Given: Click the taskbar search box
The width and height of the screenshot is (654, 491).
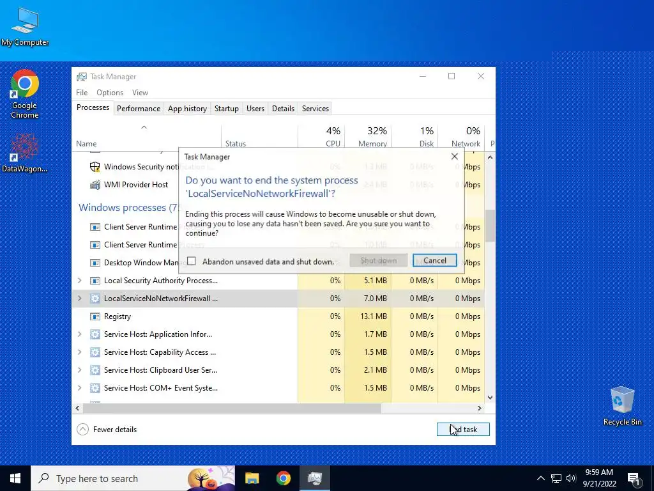Looking at the screenshot, I should point(133,478).
